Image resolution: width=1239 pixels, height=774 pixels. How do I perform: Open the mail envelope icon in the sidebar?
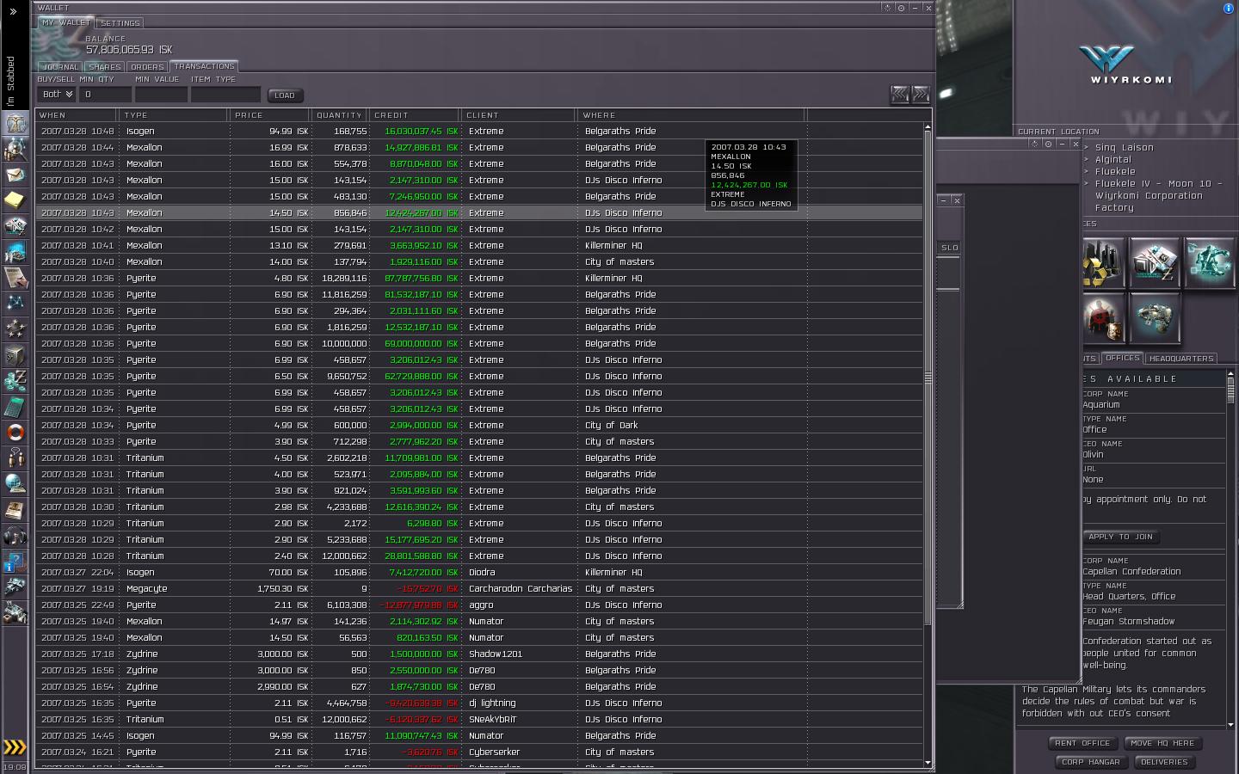pyautogui.click(x=15, y=175)
